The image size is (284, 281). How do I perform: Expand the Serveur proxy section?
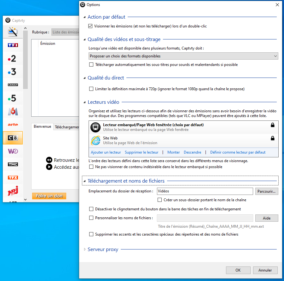pos(84,249)
